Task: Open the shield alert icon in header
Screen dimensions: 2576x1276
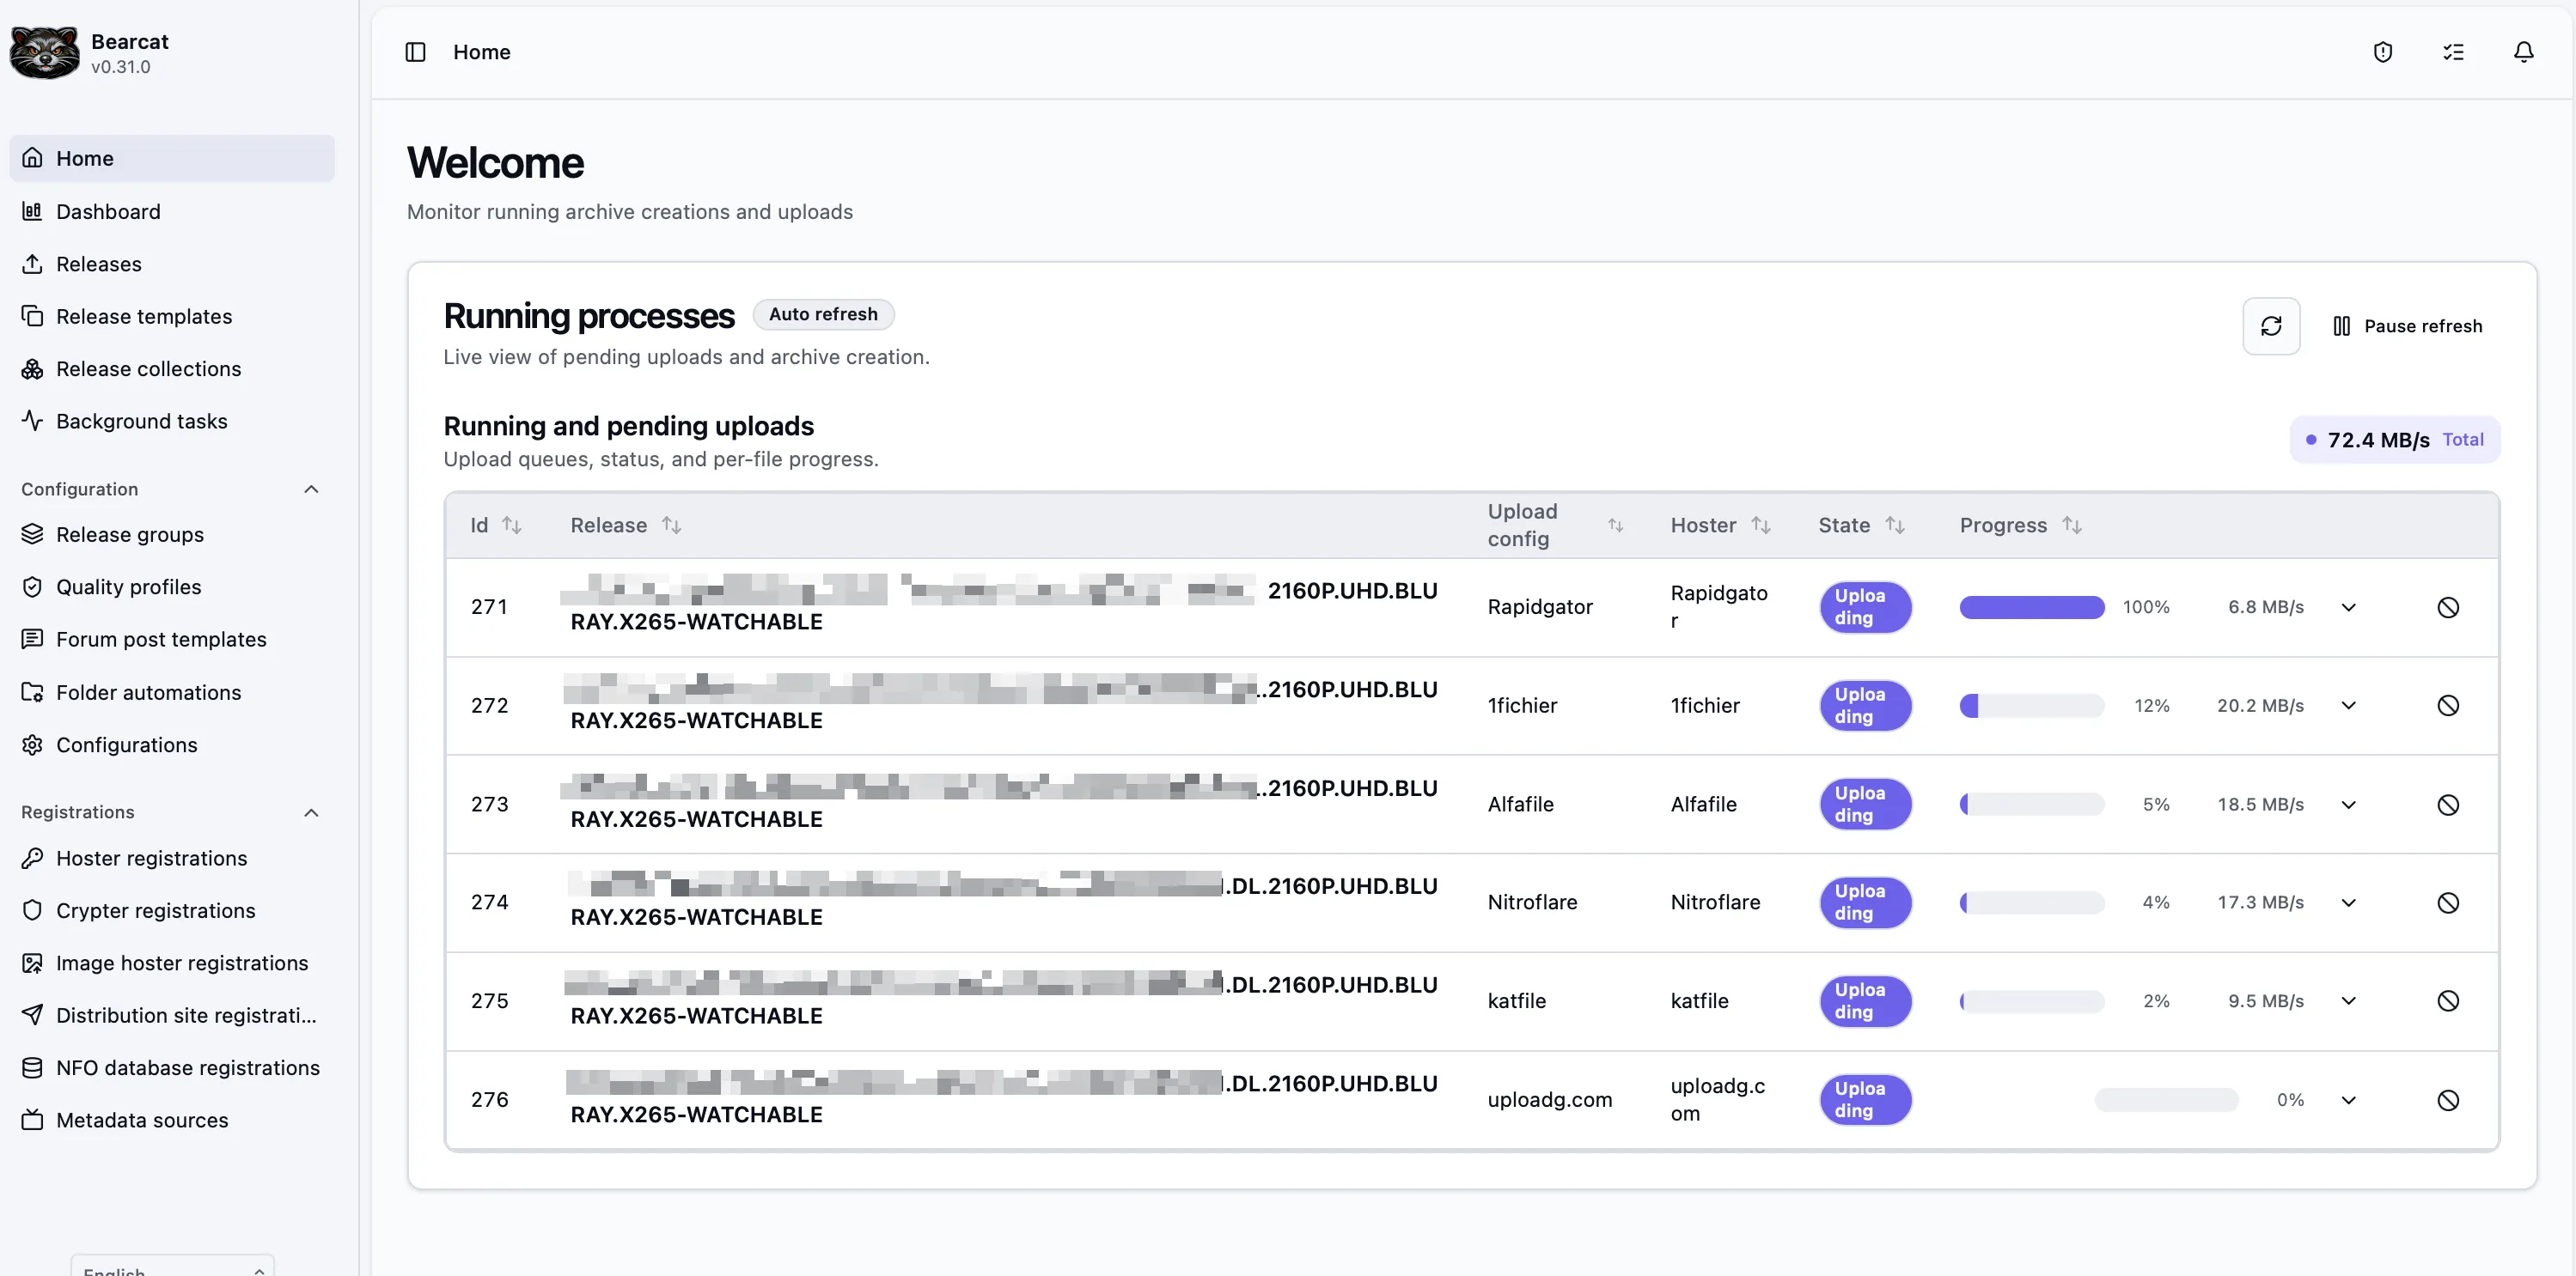Action: coord(2383,52)
